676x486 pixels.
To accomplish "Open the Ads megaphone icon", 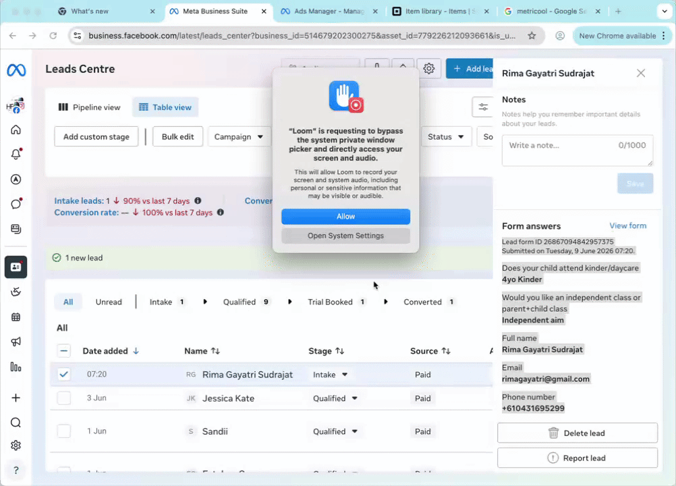I will [x=16, y=342].
